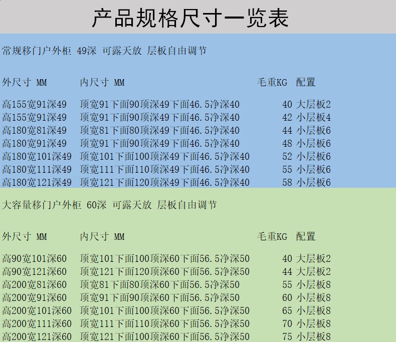Select inner size 顶宽121下面120顶深60下面56.5净深50
The width and height of the screenshot is (396, 342).
click(164, 271)
